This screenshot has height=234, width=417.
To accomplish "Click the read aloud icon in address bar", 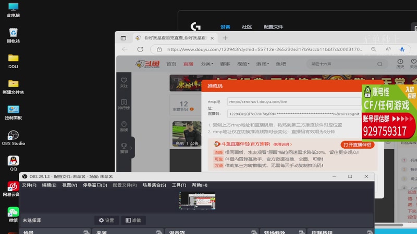I will point(388,49).
